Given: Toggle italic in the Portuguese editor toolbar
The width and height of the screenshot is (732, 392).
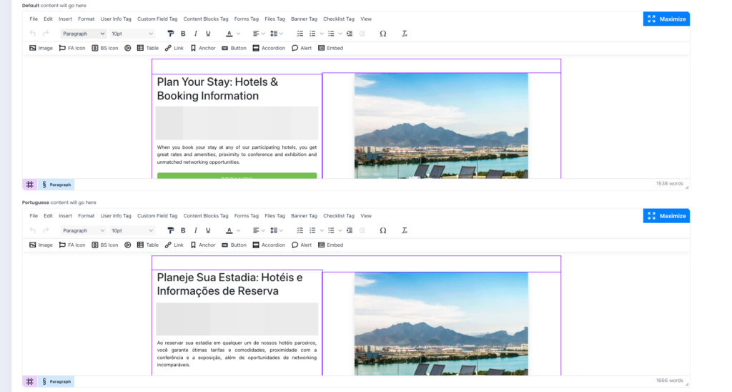Looking at the screenshot, I should pos(195,230).
